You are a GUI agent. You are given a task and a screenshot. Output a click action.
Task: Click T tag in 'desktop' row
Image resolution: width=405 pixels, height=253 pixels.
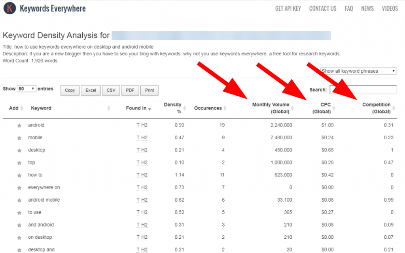click(138, 150)
